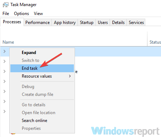
Task: Click the Task Manager title bar icon
Action: [x=6, y=5]
